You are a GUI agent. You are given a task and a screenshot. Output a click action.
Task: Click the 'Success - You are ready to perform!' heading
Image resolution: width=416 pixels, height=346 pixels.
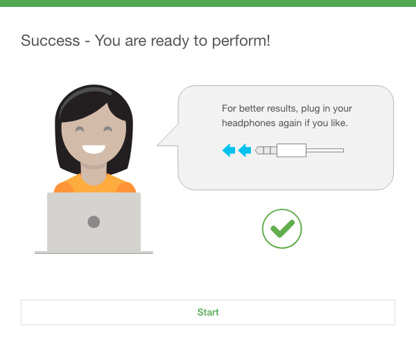click(146, 41)
